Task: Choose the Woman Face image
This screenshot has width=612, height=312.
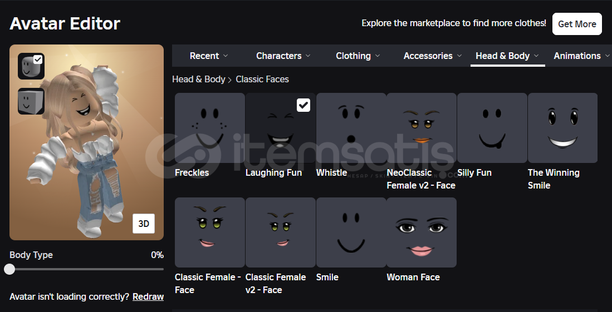Action: coord(422,232)
